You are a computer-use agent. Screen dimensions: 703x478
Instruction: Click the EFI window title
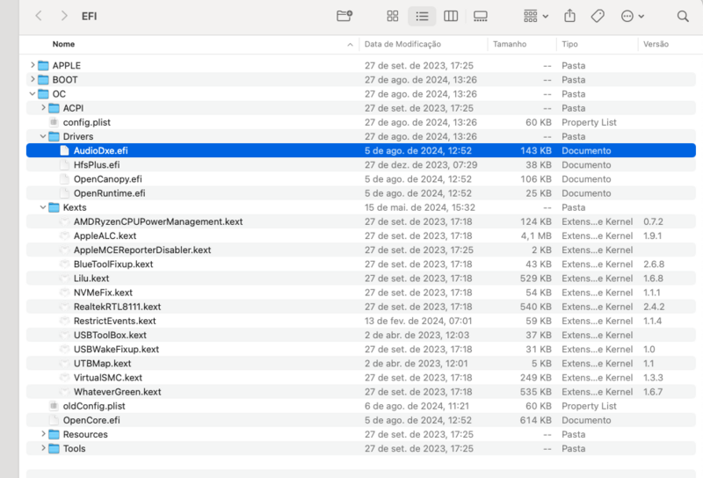(90, 16)
